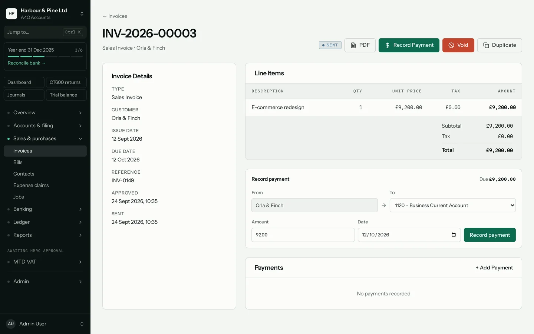Open the To bank account dropdown
Image resolution: width=534 pixels, height=334 pixels.
coord(452,205)
